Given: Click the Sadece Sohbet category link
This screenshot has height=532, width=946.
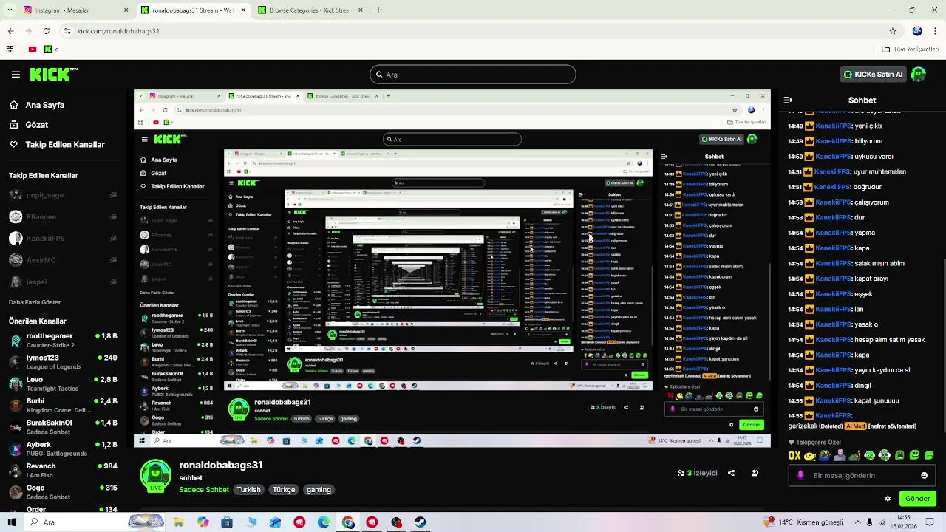Looking at the screenshot, I should (204, 490).
